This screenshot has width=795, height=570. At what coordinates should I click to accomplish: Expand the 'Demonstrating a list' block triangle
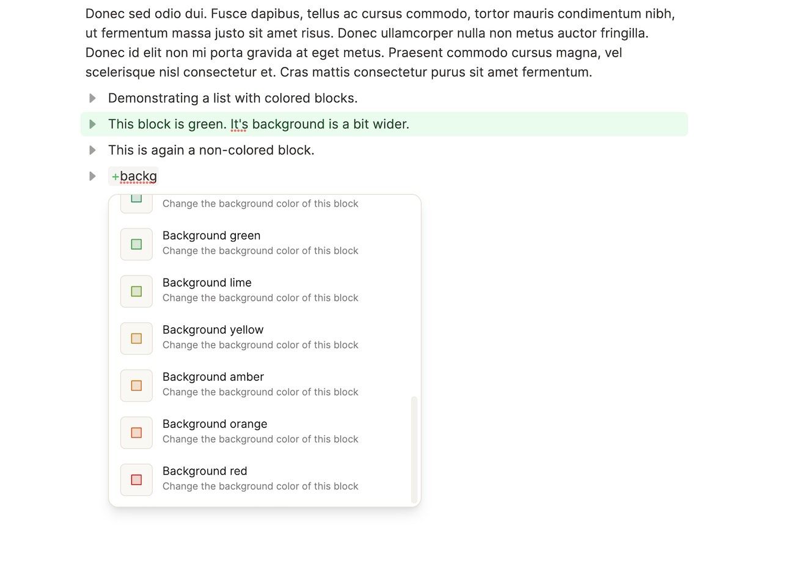(92, 98)
